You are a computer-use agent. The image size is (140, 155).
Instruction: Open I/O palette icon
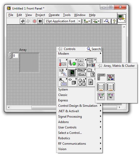point(63,82)
